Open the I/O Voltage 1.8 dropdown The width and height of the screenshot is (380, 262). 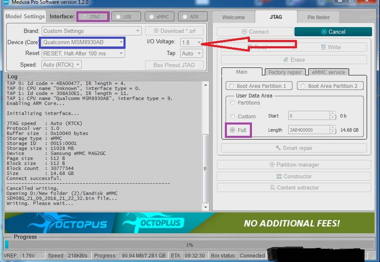point(191,42)
